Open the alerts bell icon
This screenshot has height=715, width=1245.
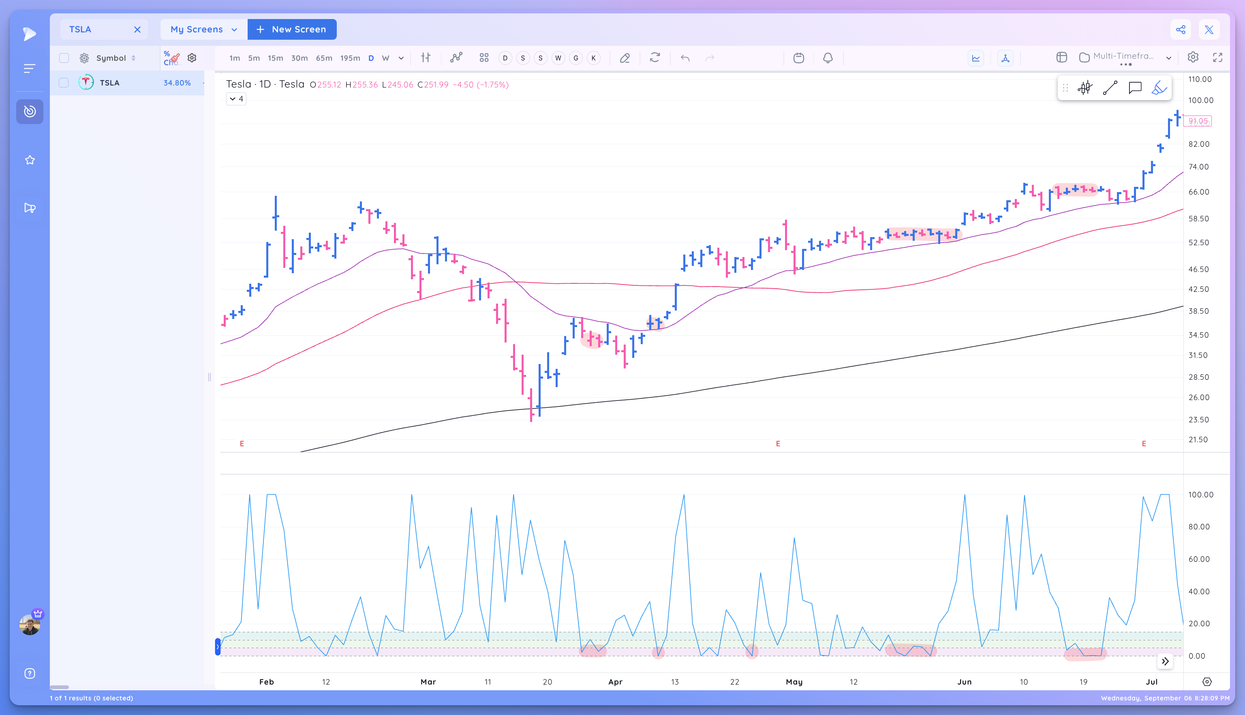(828, 58)
